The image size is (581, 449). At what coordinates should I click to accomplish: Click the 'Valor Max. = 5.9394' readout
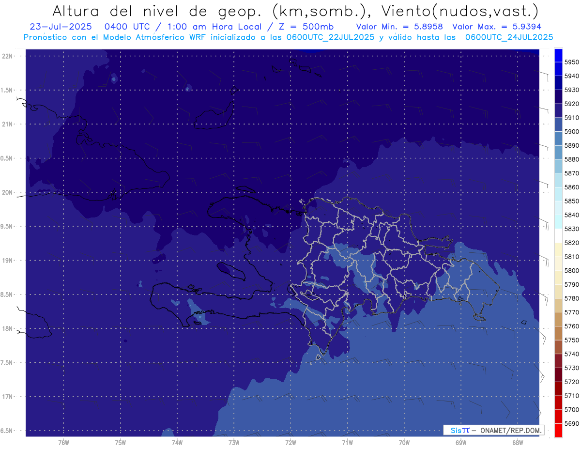pos(497,27)
